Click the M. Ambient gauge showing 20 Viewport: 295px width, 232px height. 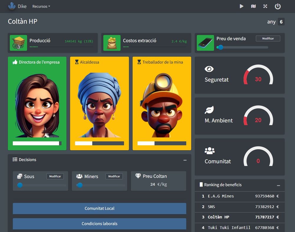tap(258, 116)
